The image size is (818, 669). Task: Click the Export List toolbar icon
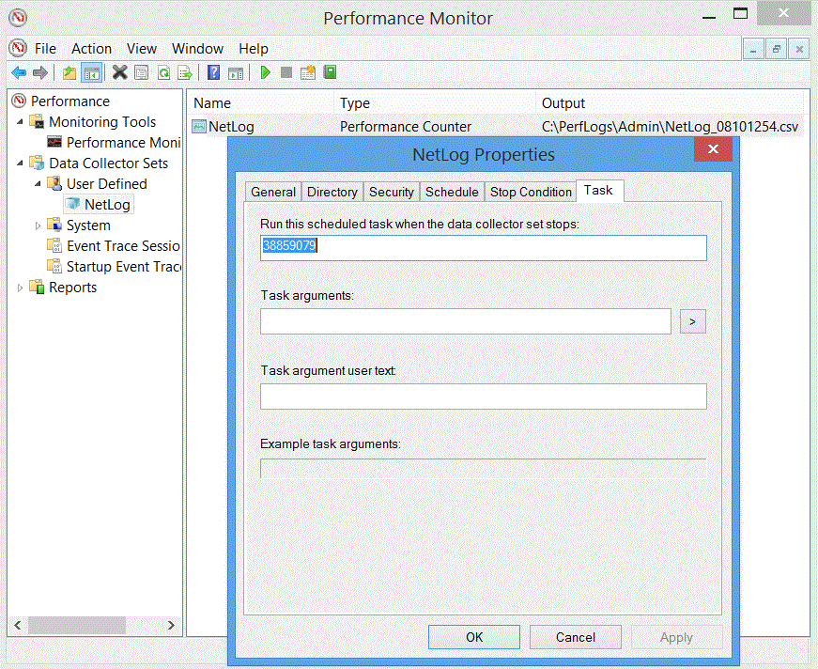pos(185,72)
